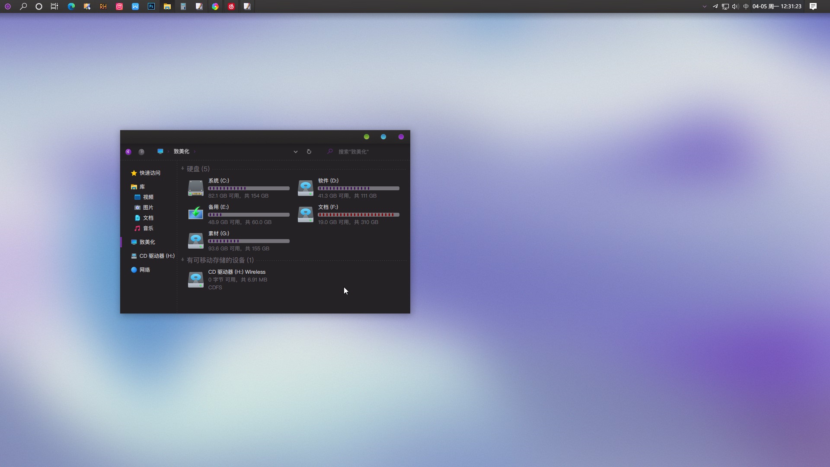Toggle the 中 input method indicator

click(746, 6)
